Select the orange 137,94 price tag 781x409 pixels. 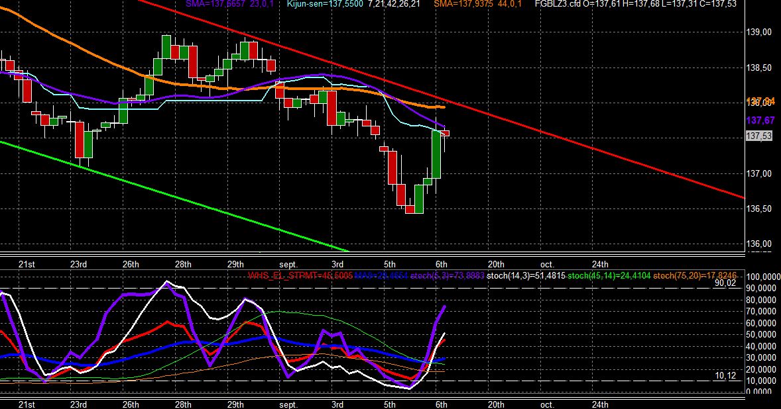[x=760, y=101]
